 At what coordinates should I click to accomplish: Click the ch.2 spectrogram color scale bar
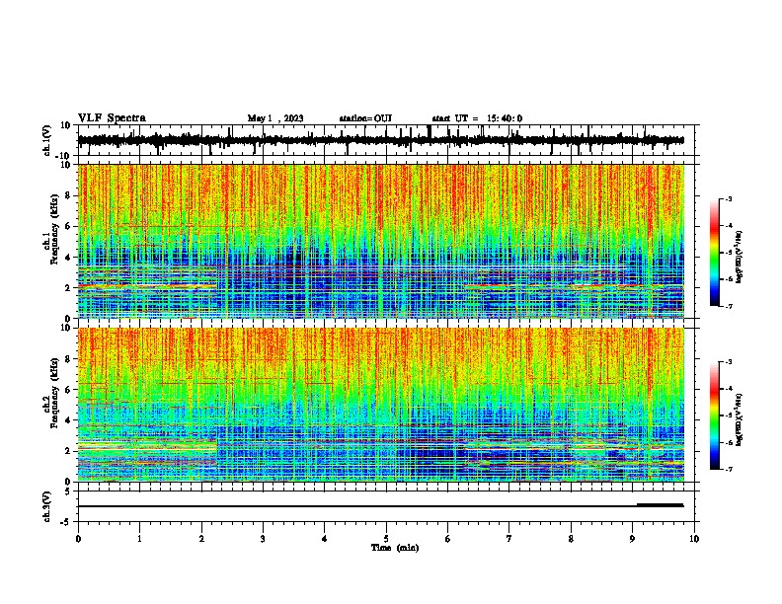715,415
